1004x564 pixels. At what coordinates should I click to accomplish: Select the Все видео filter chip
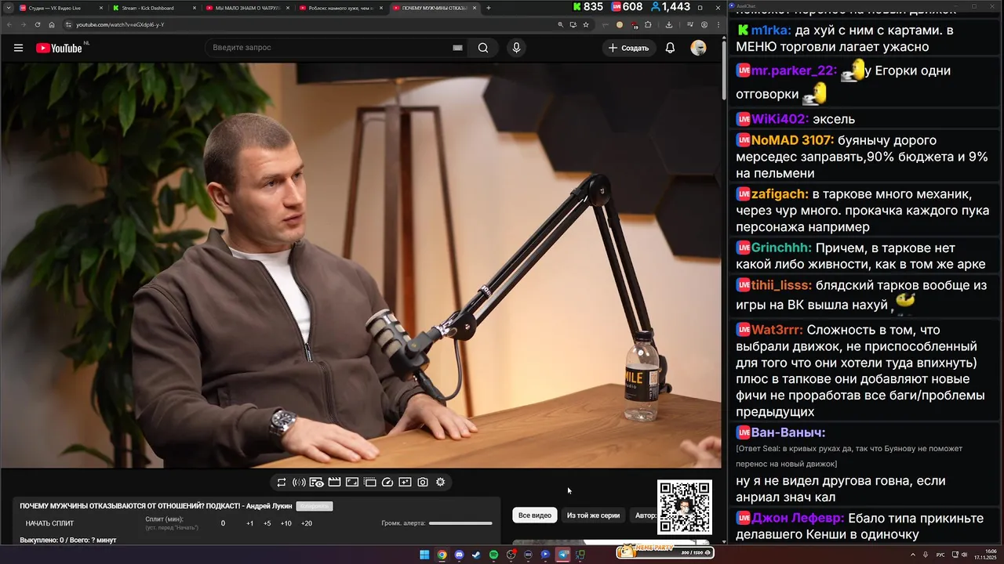(535, 515)
